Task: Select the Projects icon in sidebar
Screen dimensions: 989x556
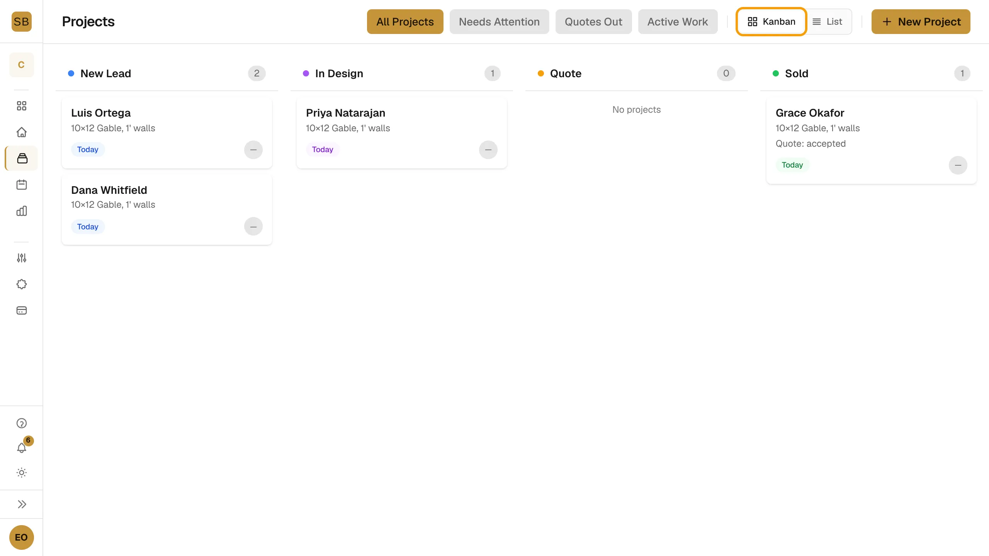Action: (x=22, y=158)
